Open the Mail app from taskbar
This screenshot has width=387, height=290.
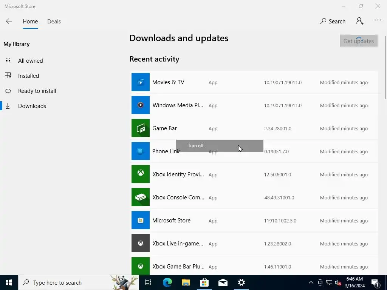point(223,282)
